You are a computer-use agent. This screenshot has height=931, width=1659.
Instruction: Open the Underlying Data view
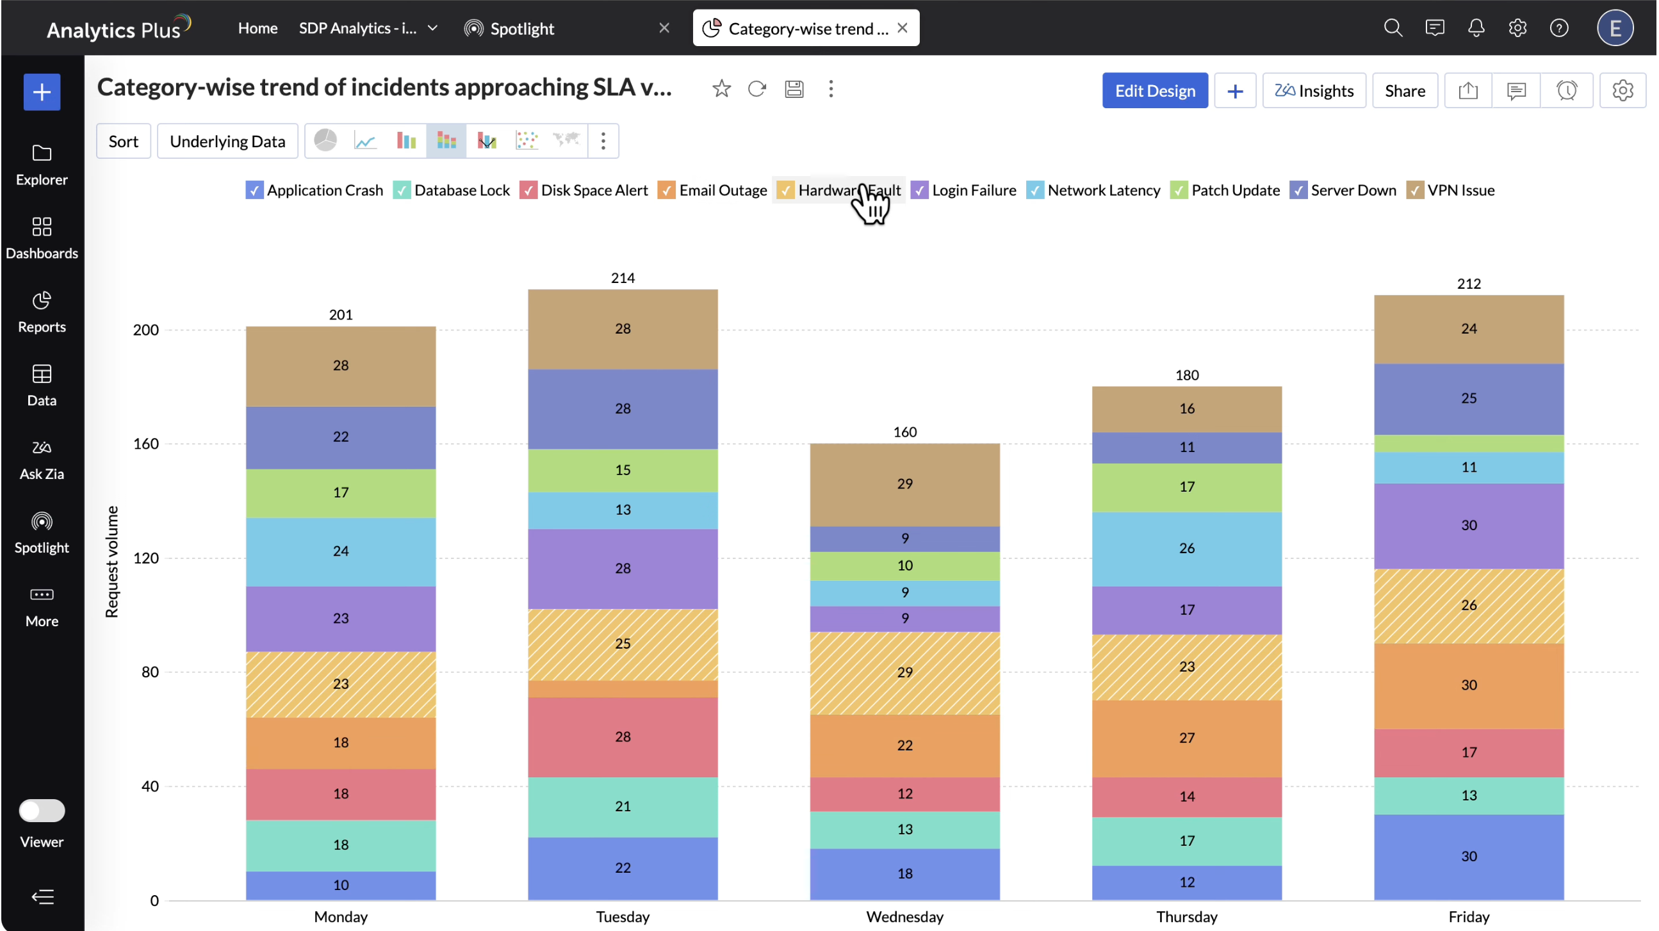coord(227,141)
